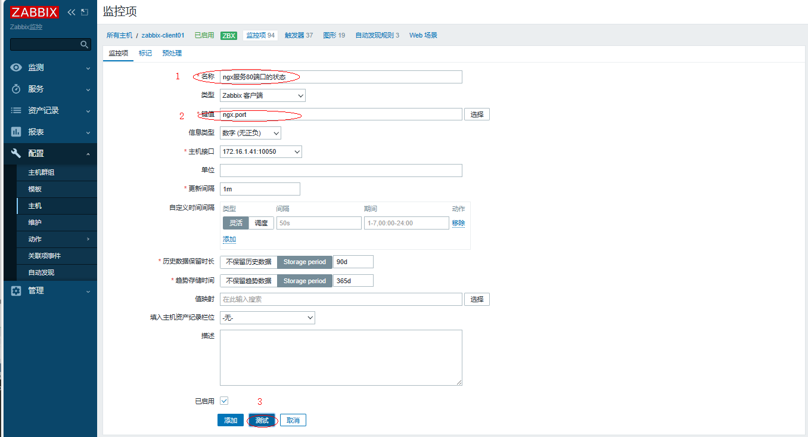Expand the 管理 gear icon menu

tap(17, 290)
